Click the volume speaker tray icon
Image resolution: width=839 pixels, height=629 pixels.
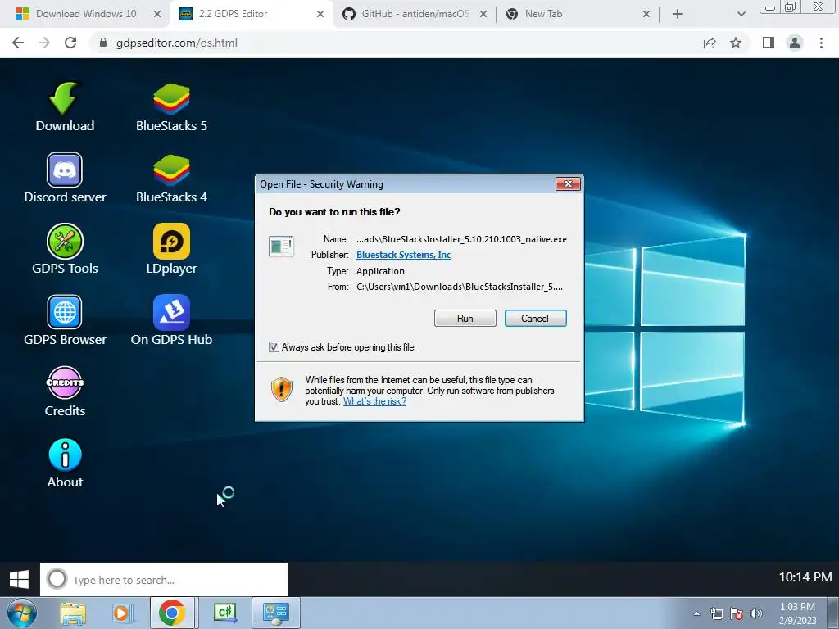click(x=755, y=613)
